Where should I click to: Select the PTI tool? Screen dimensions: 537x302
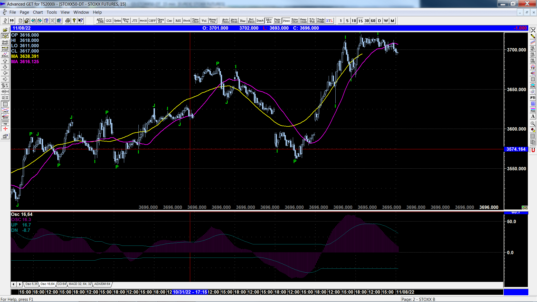coord(533,98)
